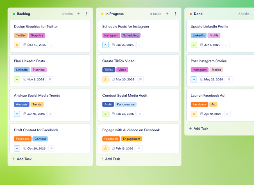Image resolution: width=254 pixels, height=185 pixels.
Task: Click Add Task in the In Progress column
Action: (x=110, y=159)
